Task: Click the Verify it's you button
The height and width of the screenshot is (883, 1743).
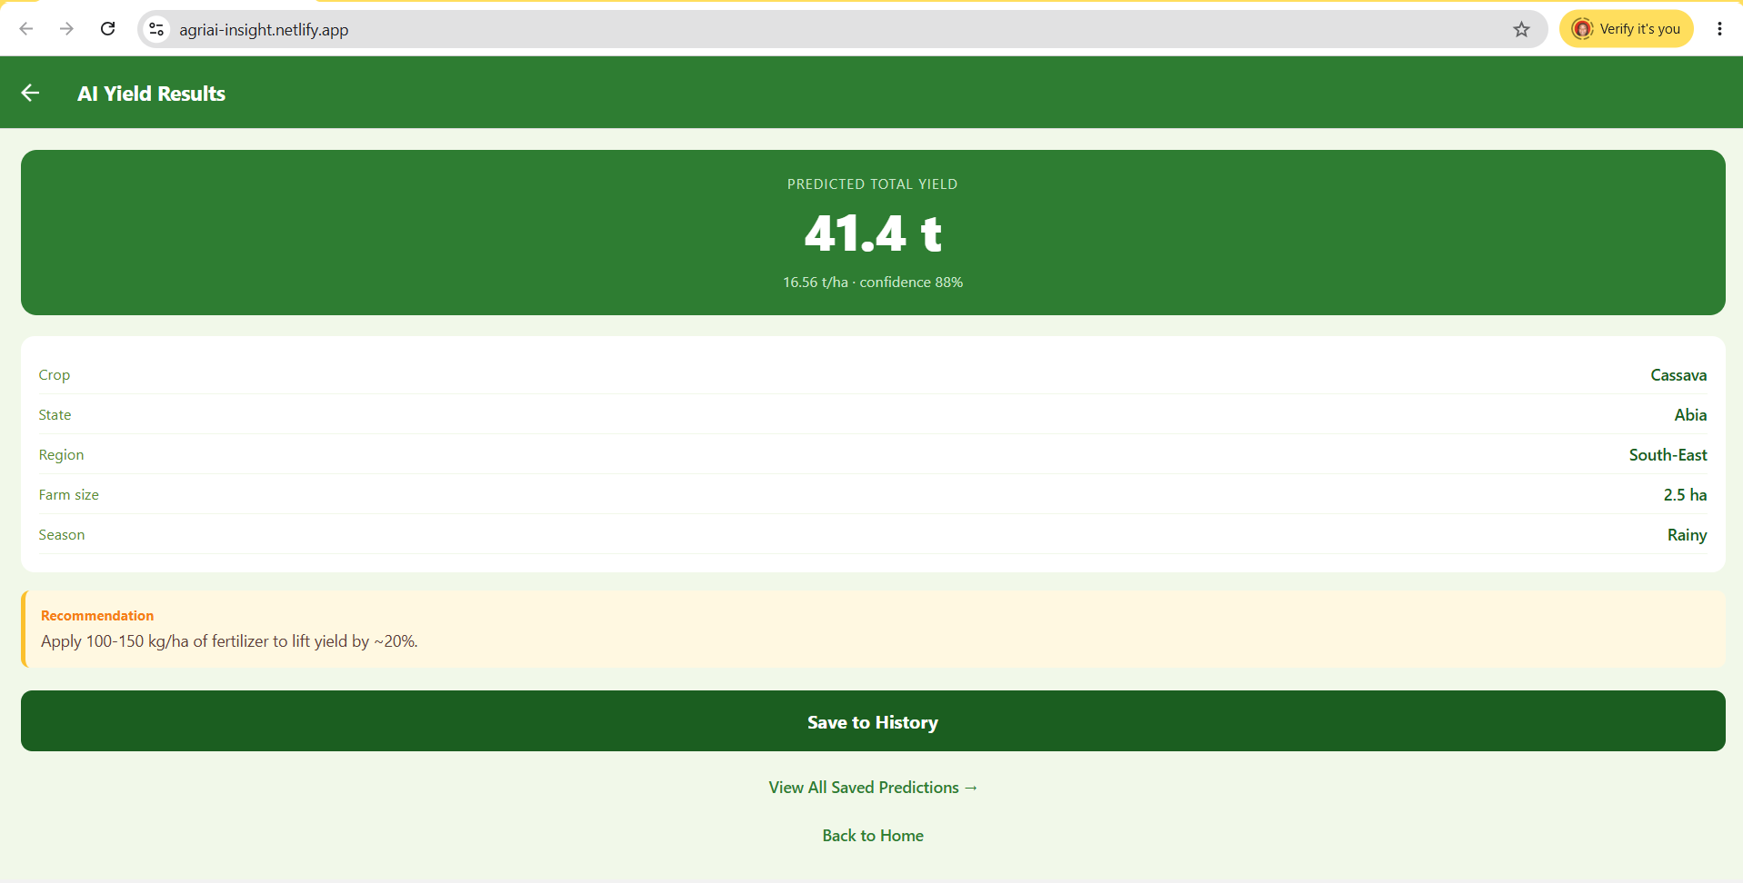Action: pos(1627,29)
